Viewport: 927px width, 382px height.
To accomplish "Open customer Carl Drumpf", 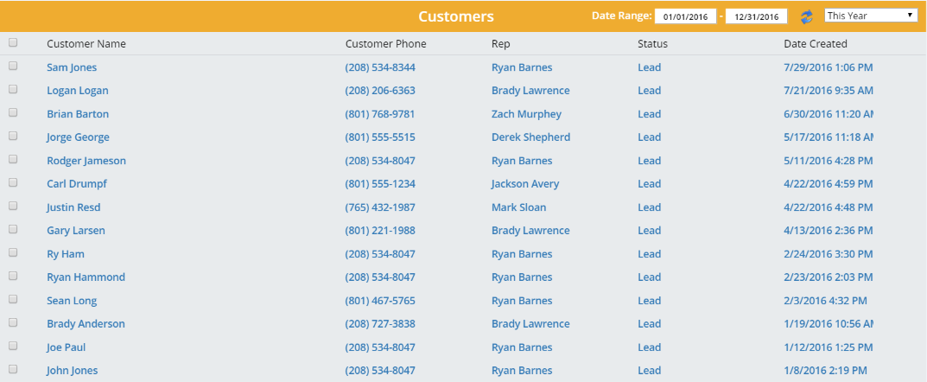I will click(77, 184).
